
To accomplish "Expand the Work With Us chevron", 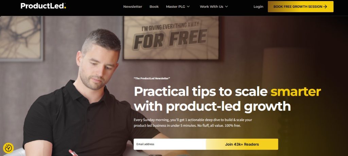I will [x=226, y=7].
